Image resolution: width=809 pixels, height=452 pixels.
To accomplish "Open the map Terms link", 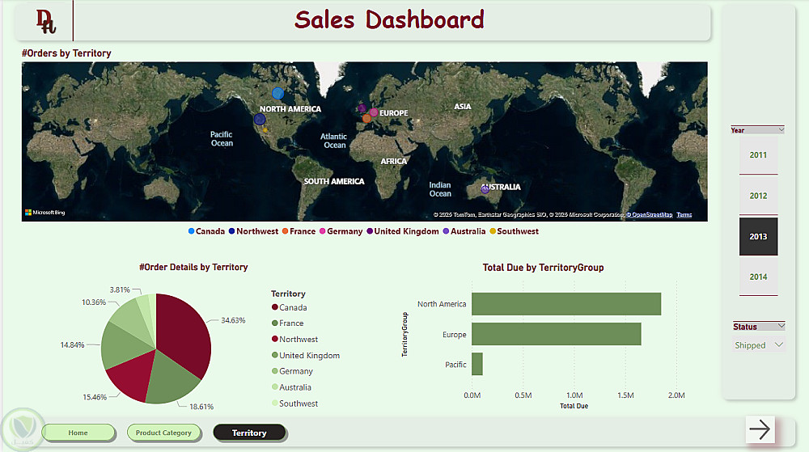I will point(684,214).
